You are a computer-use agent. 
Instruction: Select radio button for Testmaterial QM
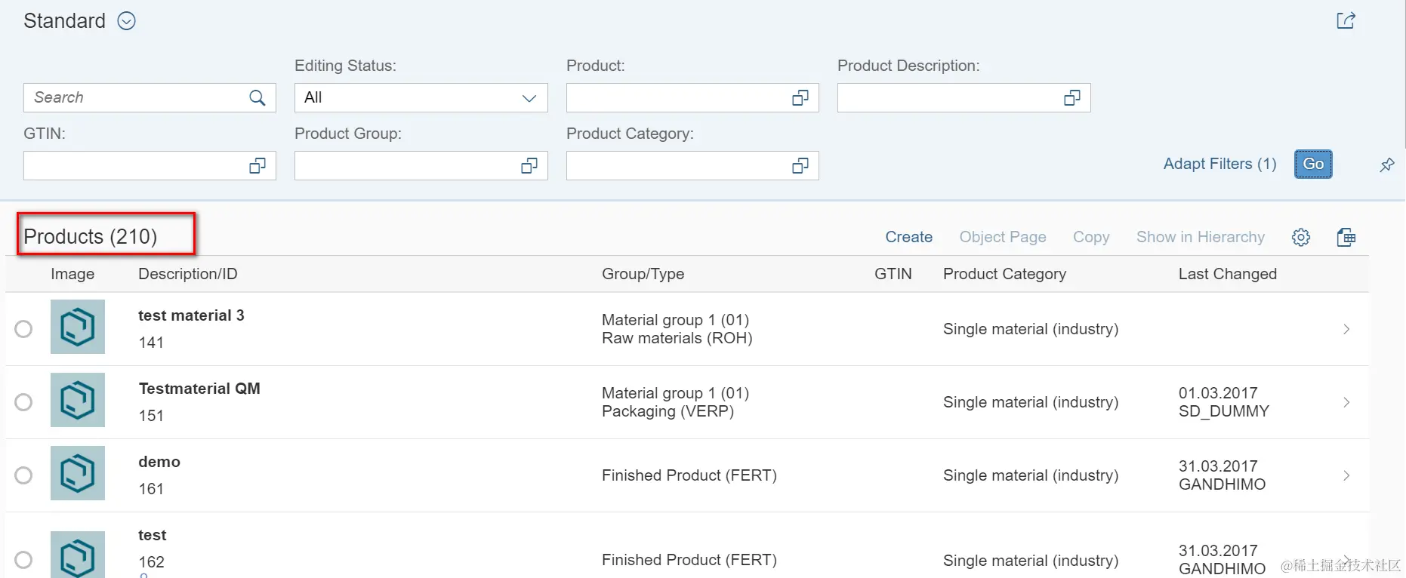[x=23, y=402]
